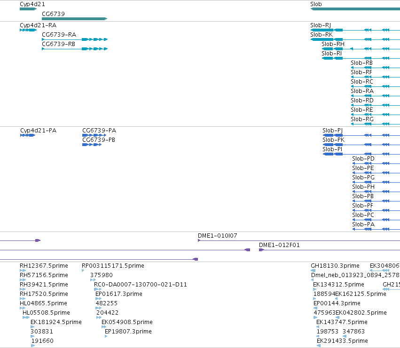Screen dimensions: 400x348
Task: Select the CG6739-PA protein label
Action: click(x=99, y=130)
